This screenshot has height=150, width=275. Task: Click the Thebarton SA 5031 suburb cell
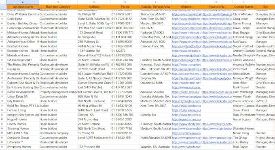[155, 14]
